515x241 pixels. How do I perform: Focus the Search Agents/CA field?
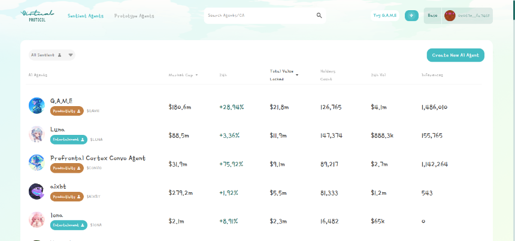(265, 16)
